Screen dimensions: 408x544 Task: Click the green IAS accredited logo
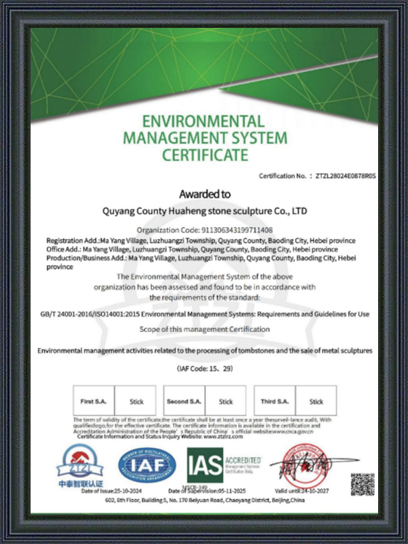click(x=224, y=465)
